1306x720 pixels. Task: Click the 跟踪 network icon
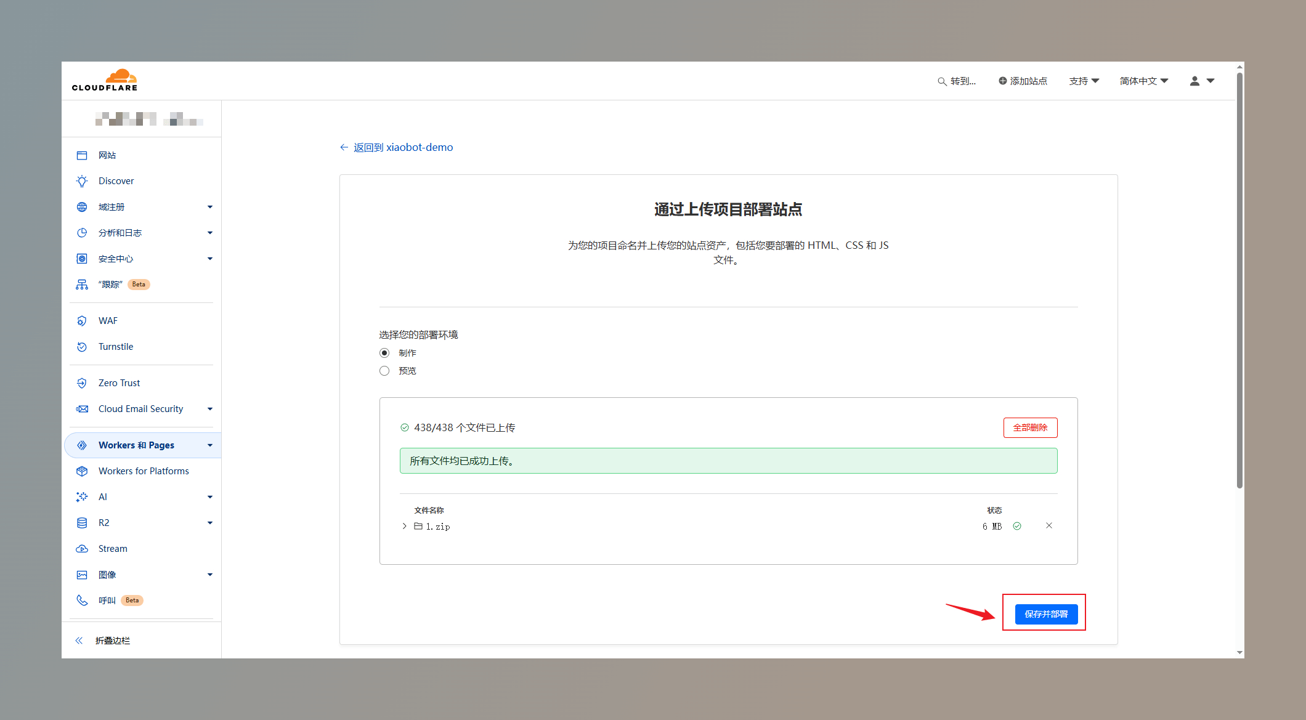(82, 285)
